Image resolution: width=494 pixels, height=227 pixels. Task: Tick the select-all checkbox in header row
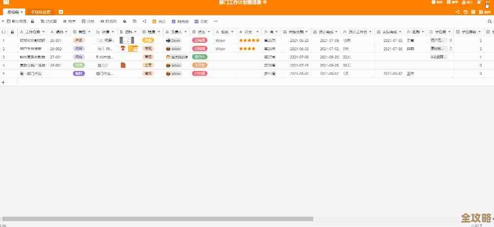pos(4,32)
